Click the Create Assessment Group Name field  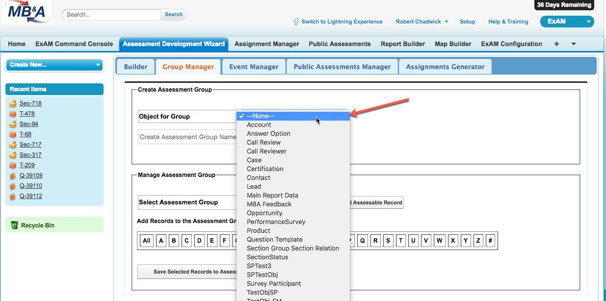point(187,137)
